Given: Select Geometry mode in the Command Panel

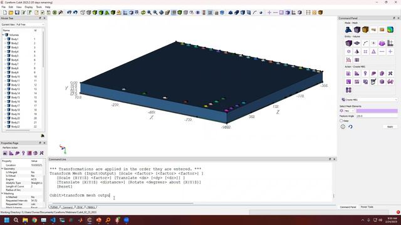Looking at the screenshot, I should [348, 29].
